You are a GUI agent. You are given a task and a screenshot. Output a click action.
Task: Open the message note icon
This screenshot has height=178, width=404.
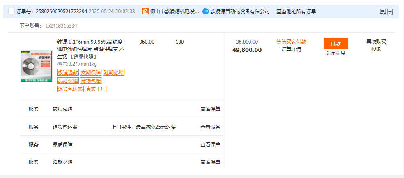pyautogui.click(x=383, y=12)
